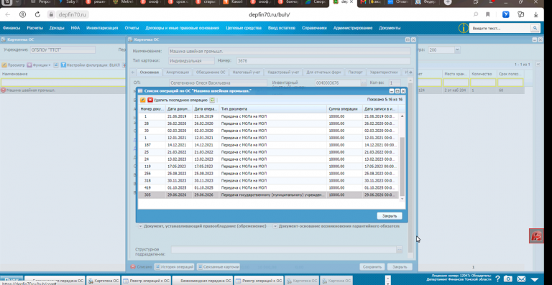
Task: Click the 'Учреждение' field ОГБПОУ "ТТСТ"
Action: click(63, 50)
